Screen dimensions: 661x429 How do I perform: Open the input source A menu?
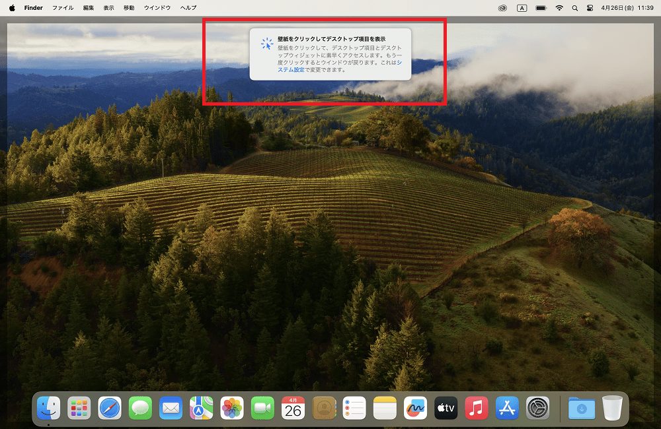pyautogui.click(x=522, y=8)
